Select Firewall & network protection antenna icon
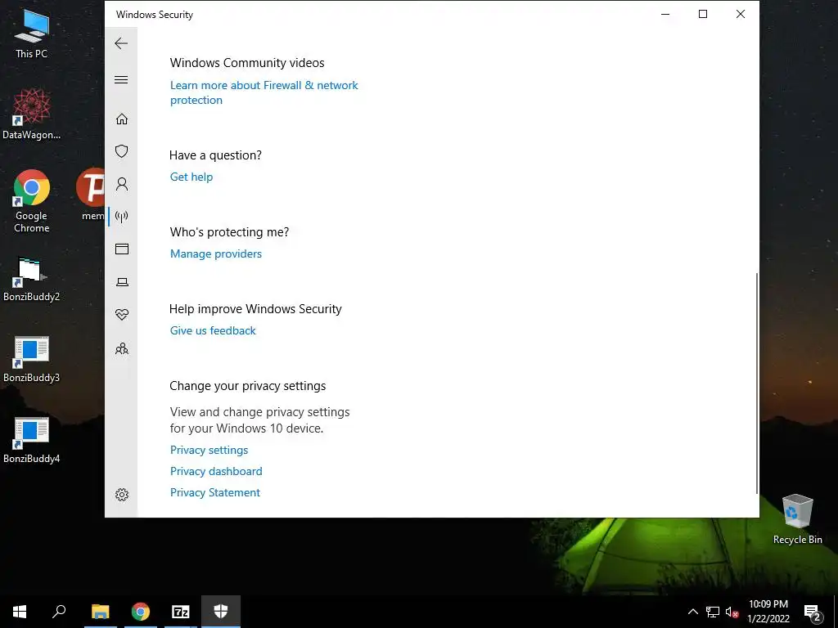Viewport: 838px width, 628px height. [122, 217]
